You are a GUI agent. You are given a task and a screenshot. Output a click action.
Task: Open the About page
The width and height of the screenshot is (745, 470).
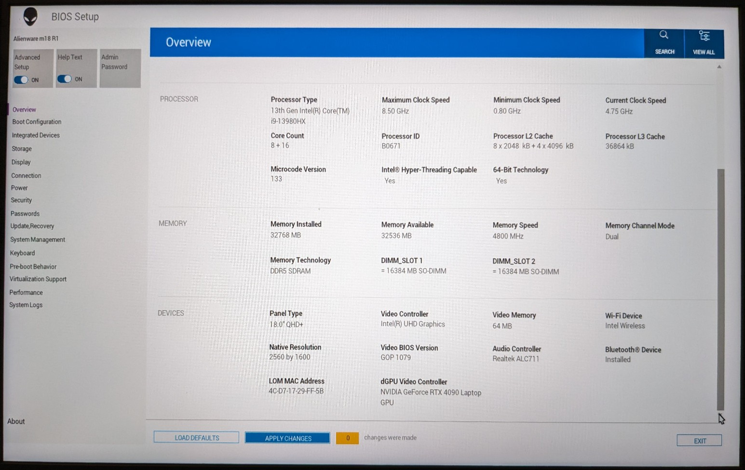[x=16, y=421]
